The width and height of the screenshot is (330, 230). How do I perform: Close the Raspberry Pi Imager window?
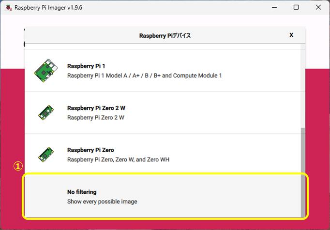tap(318, 8)
